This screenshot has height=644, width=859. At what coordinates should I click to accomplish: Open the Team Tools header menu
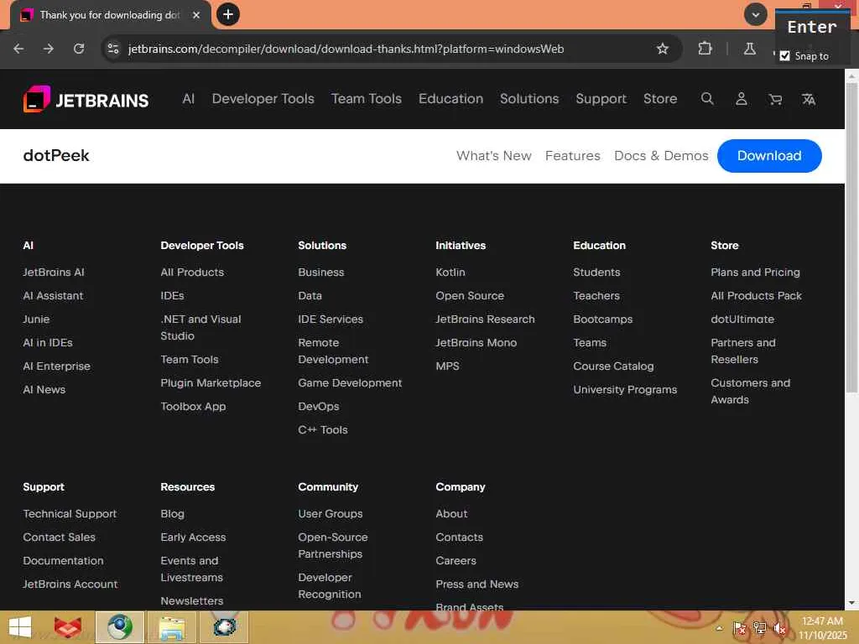[x=367, y=99]
